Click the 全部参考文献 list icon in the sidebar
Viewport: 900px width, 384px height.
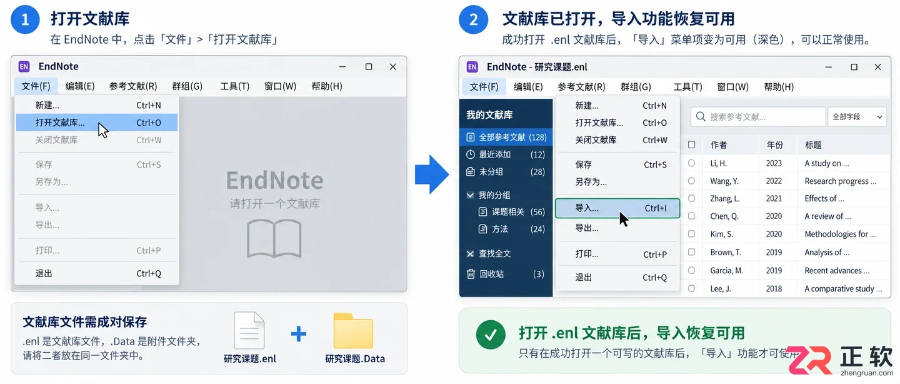click(471, 137)
